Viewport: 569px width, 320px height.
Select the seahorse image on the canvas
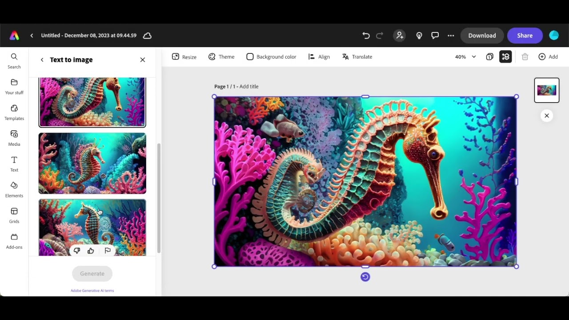(365, 181)
